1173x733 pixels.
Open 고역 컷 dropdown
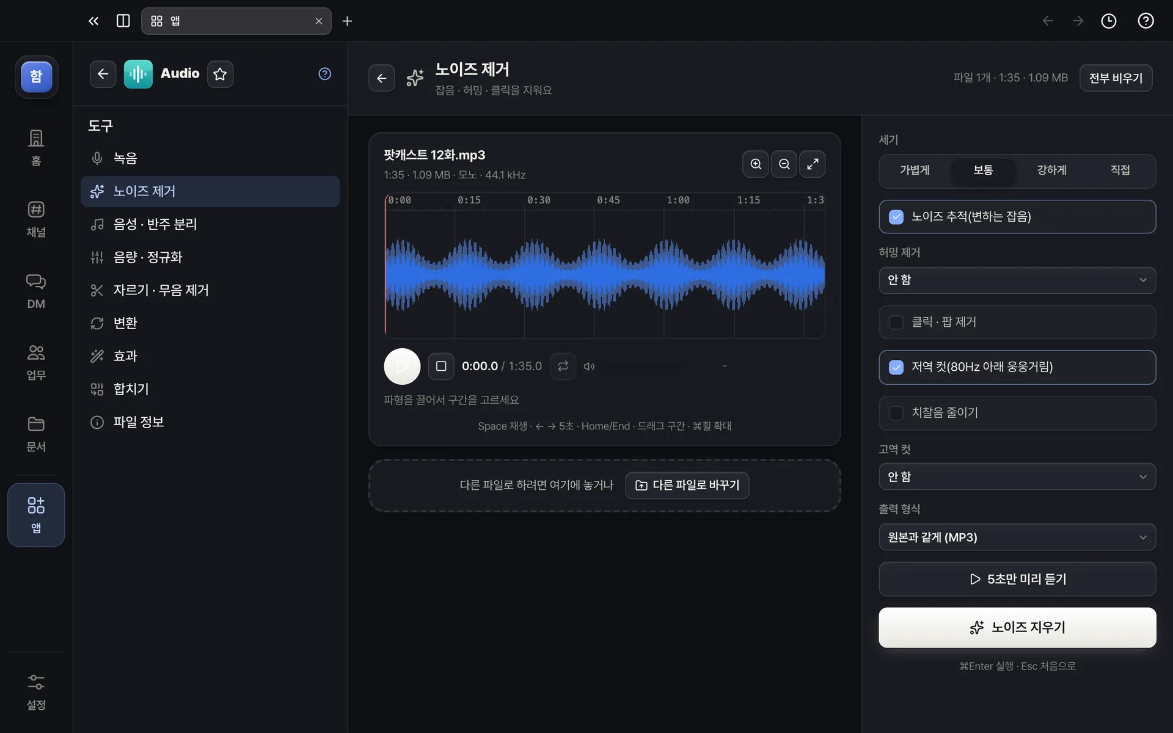[x=1017, y=476]
